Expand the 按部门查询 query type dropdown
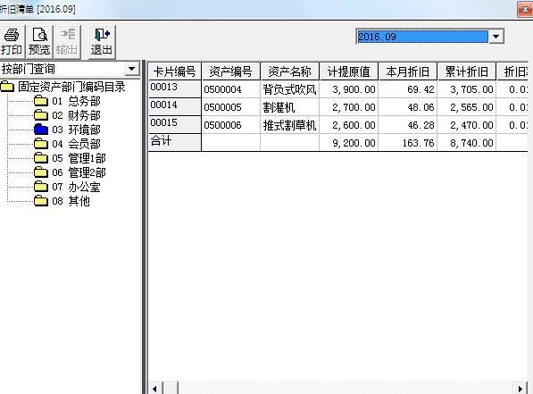 pos(132,69)
